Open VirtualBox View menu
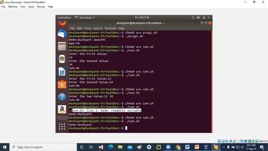This screenshot has width=268, height=151. click(x=23, y=7)
